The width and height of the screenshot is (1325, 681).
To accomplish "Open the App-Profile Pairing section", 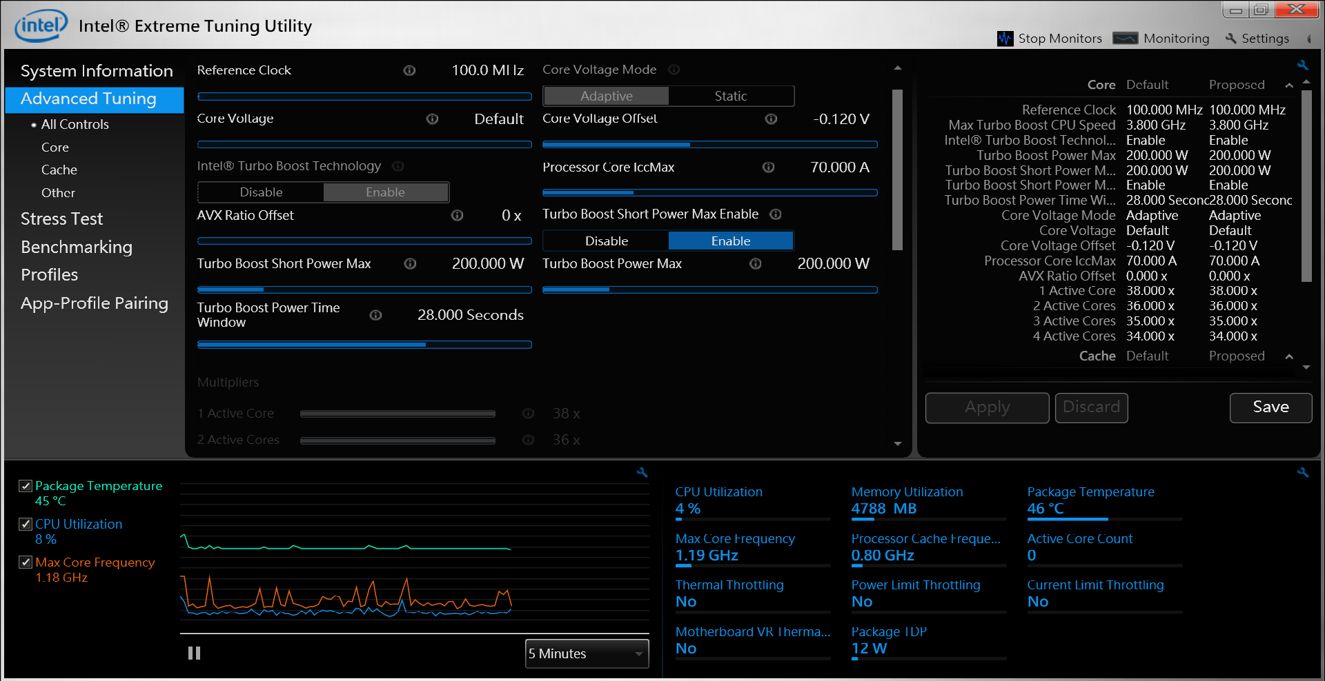I will tap(95, 303).
